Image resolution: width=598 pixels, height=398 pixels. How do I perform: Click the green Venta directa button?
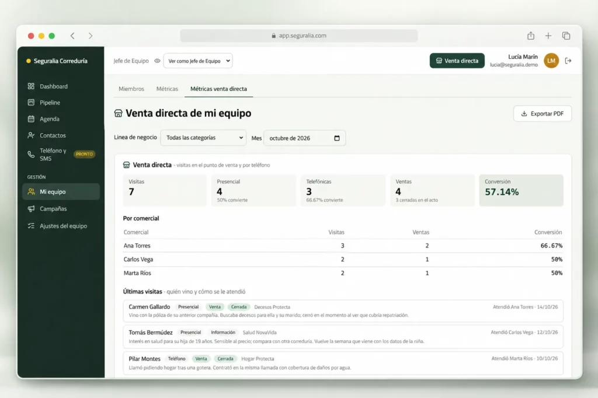click(457, 61)
